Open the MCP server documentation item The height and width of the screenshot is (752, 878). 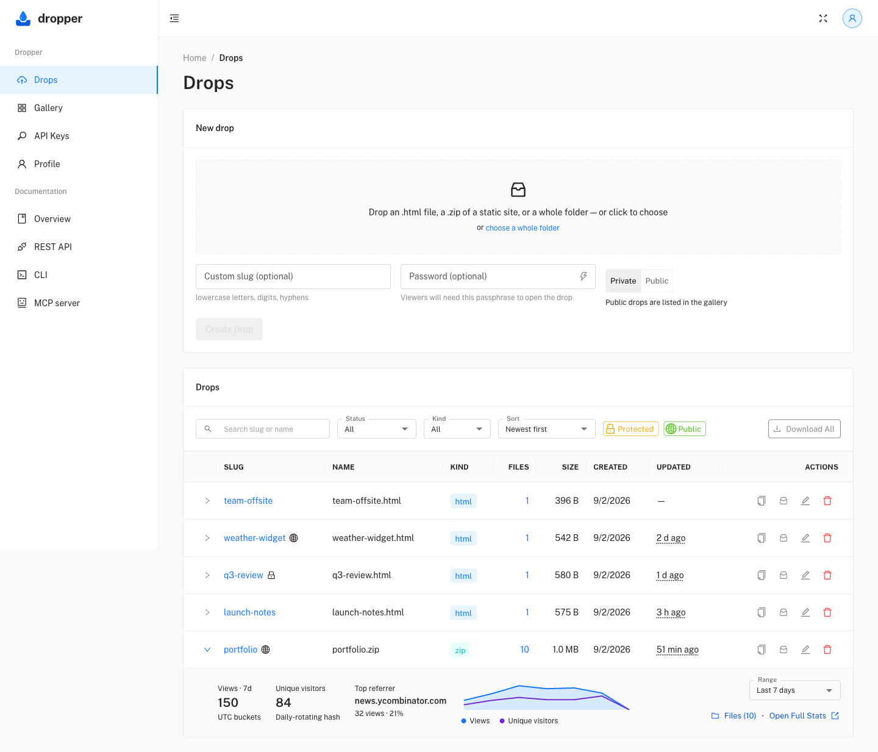tap(79, 303)
